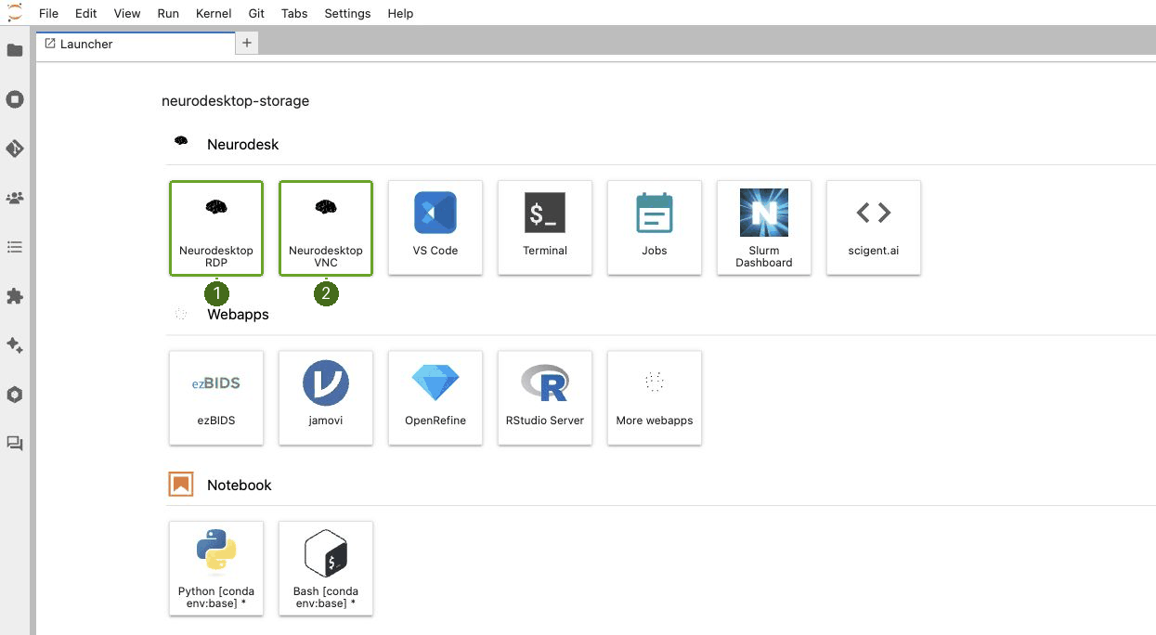Click the neurodesktop-storage path text
This screenshot has width=1156, height=635.
(x=235, y=100)
